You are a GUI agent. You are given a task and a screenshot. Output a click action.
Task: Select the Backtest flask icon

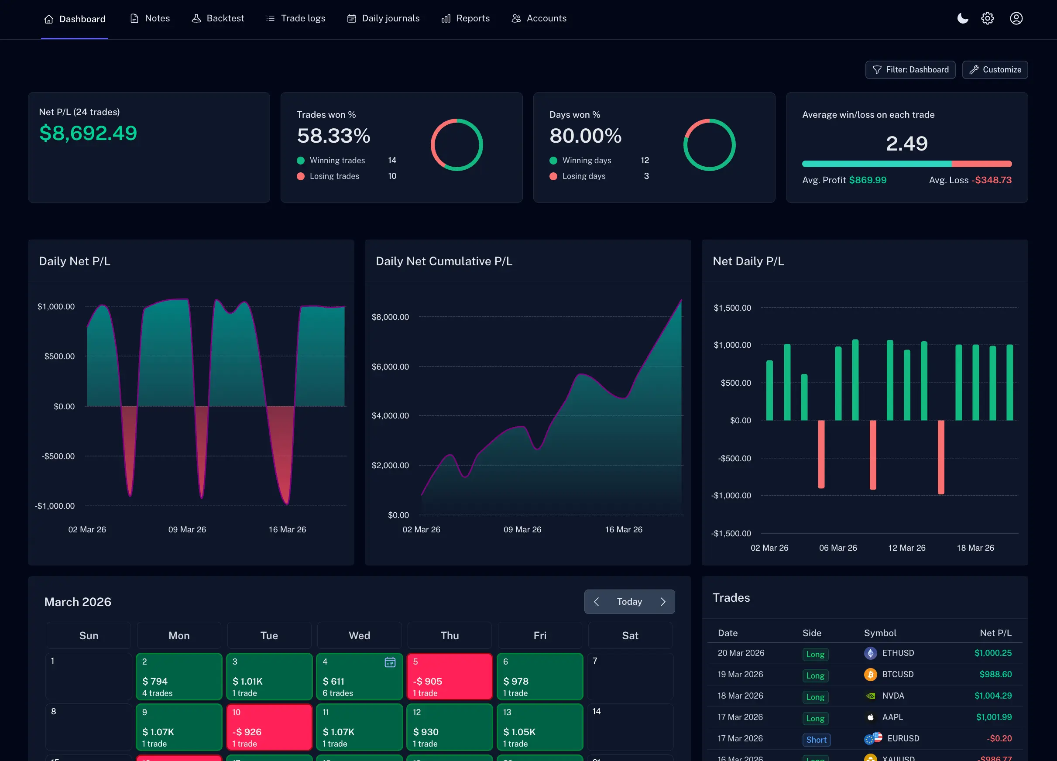197,18
